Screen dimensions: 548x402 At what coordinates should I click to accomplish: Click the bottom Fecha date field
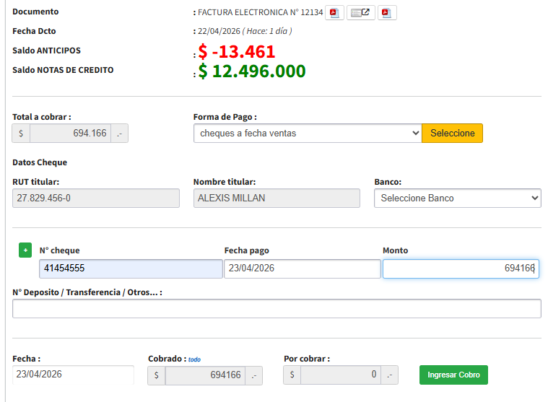(73, 375)
